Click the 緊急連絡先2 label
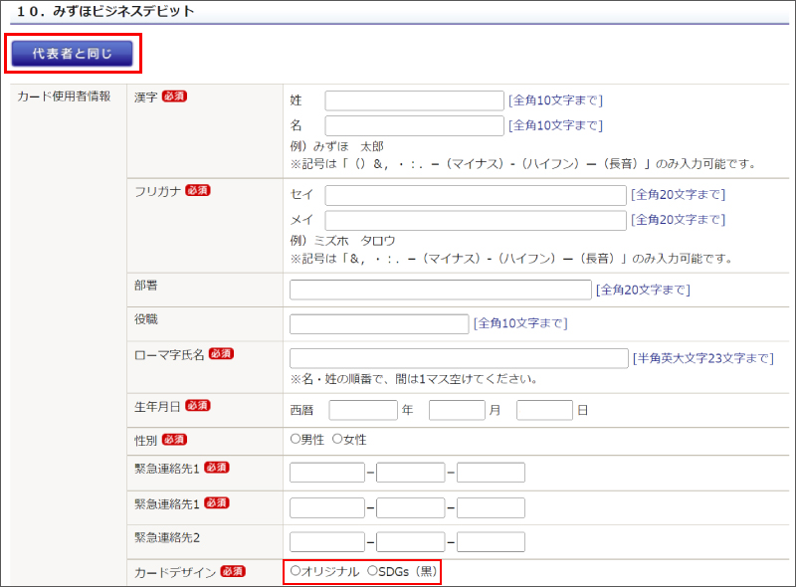This screenshot has height=587, width=796. (167, 537)
